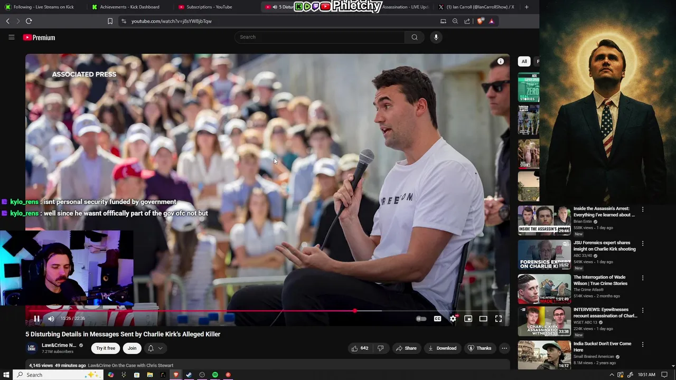This screenshot has width=676, height=380.
Task: Open the 10:51 AM taskbar clock
Action: tap(646, 375)
